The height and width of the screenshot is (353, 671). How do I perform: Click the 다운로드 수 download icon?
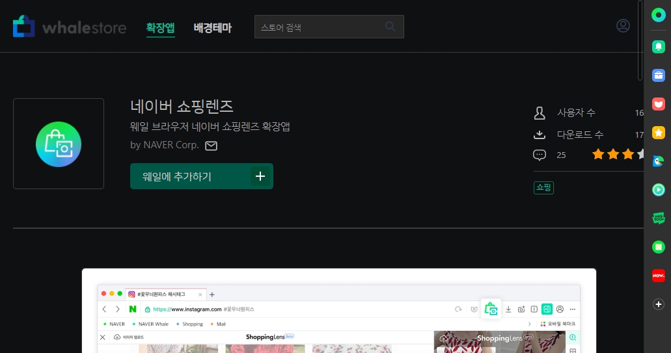[539, 135]
